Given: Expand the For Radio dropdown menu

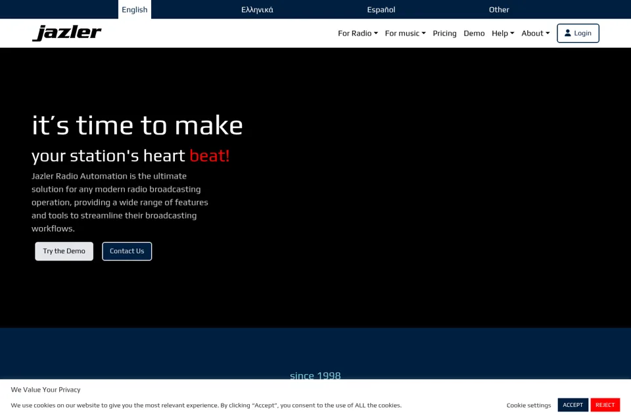Looking at the screenshot, I should (358, 33).
